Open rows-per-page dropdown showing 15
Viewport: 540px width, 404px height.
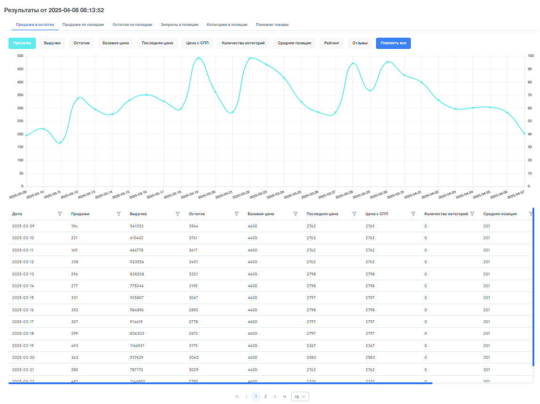pos(300,396)
